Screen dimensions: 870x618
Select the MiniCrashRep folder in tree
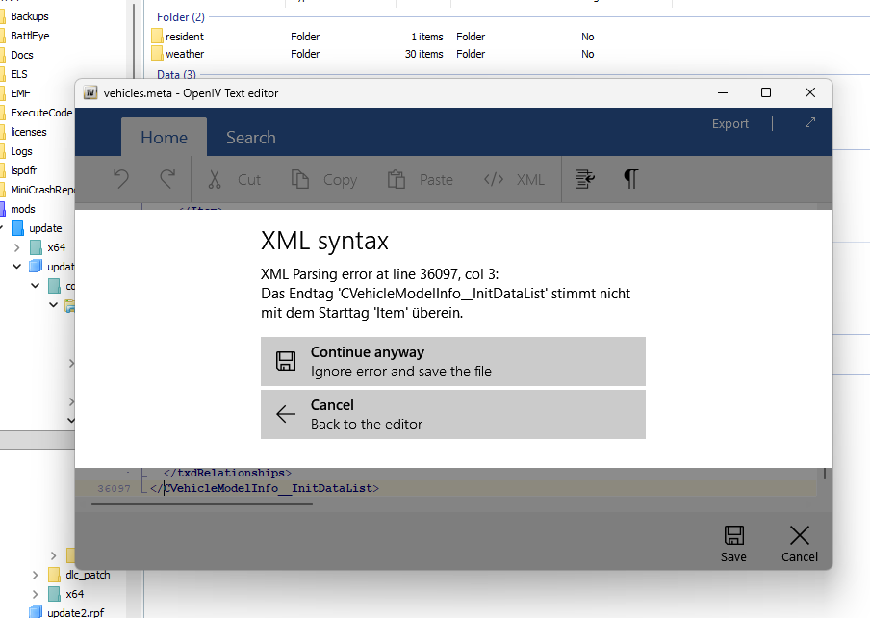(x=42, y=190)
